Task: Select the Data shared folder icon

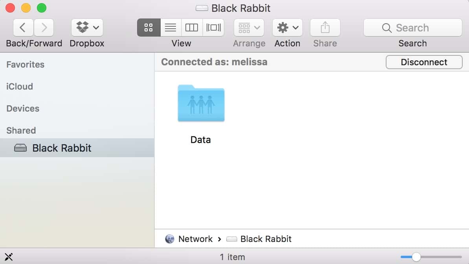Action: point(201,103)
